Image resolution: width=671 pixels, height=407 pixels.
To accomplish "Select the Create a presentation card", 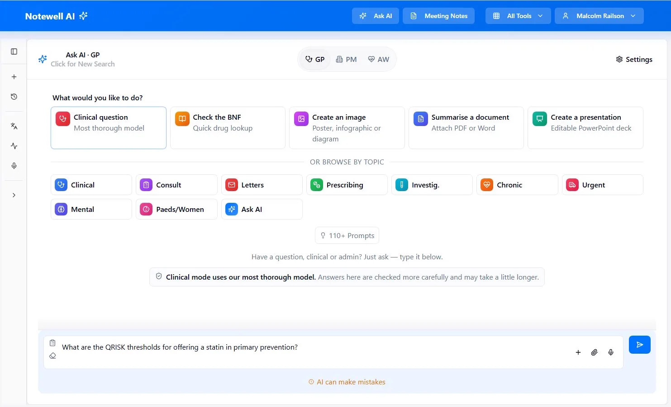I will coord(585,128).
